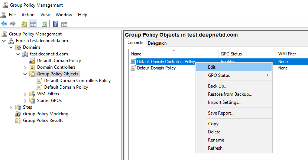Click the Group Policy Modeling icon
Screen dimensions: 308x160
(18, 114)
